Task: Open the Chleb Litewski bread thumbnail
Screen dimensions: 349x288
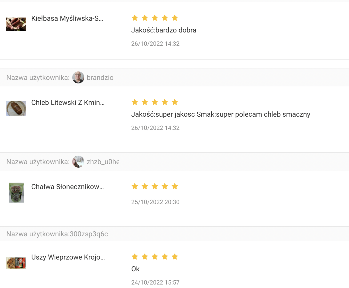Action: [16, 108]
